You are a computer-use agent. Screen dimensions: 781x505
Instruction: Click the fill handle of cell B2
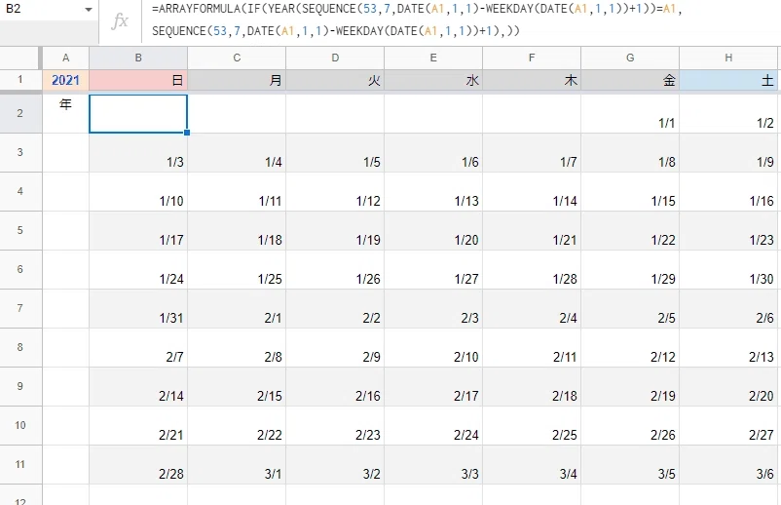pos(187,133)
